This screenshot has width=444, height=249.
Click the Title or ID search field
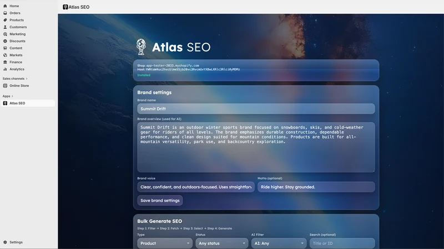point(342,243)
